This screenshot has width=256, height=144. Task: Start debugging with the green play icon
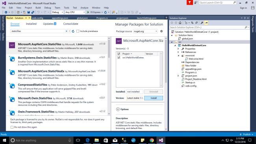88,12
